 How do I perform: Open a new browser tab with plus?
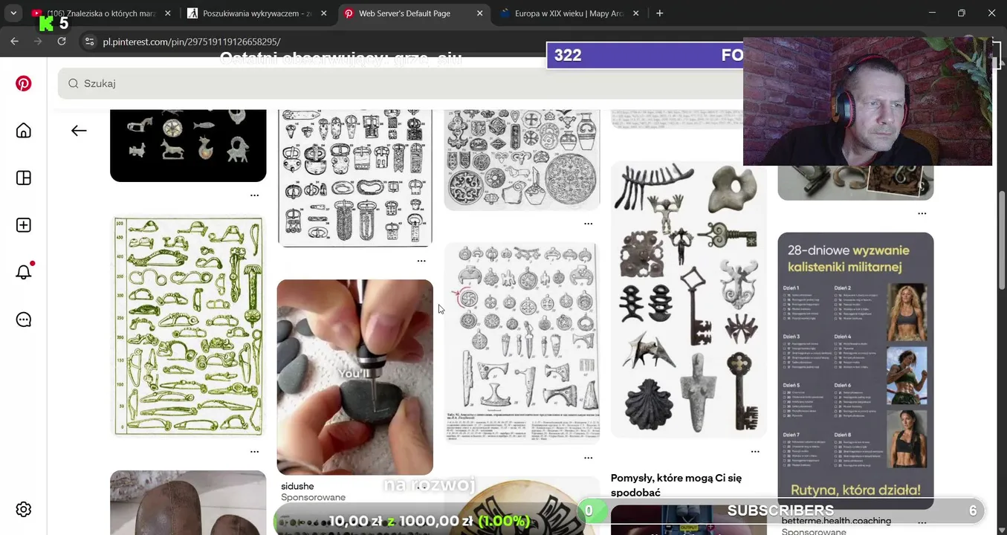coord(659,13)
